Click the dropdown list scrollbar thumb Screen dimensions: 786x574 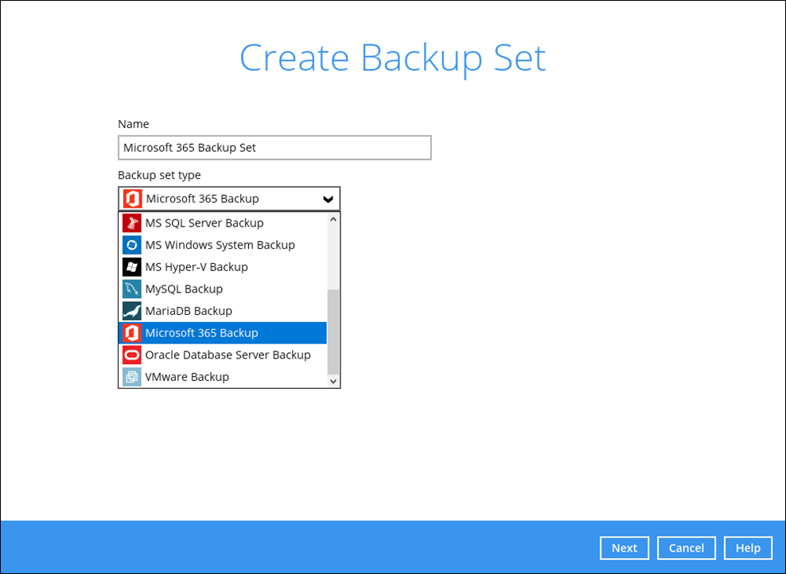click(333, 332)
